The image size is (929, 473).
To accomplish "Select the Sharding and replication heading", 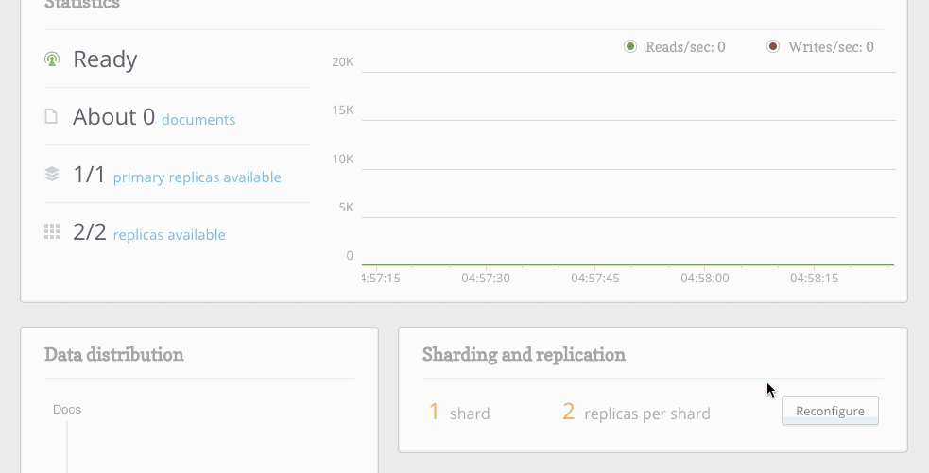I will 524,355.
